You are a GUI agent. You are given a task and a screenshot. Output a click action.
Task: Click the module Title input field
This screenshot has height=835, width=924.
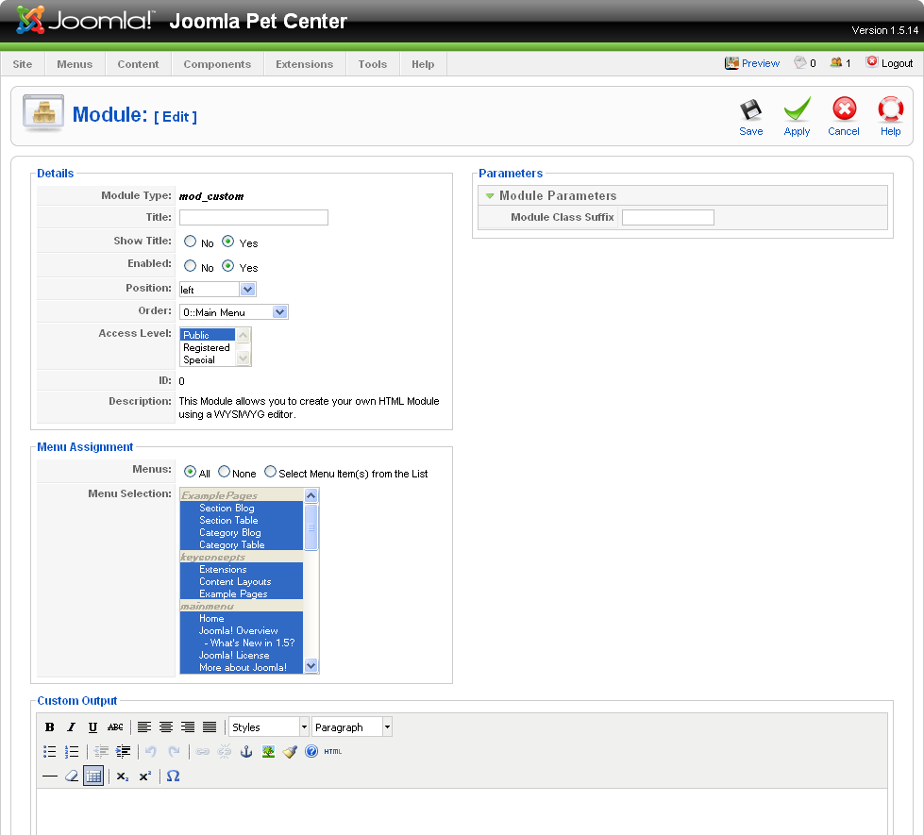click(253, 217)
